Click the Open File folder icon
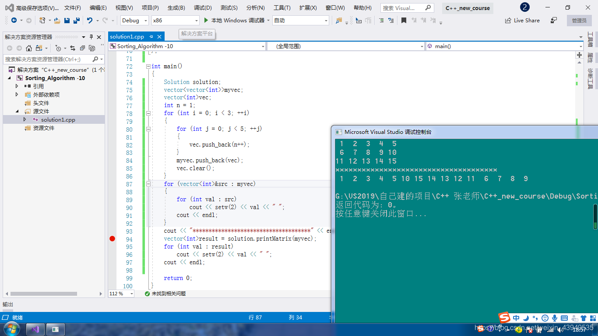This screenshot has width=598, height=336. click(x=57, y=21)
